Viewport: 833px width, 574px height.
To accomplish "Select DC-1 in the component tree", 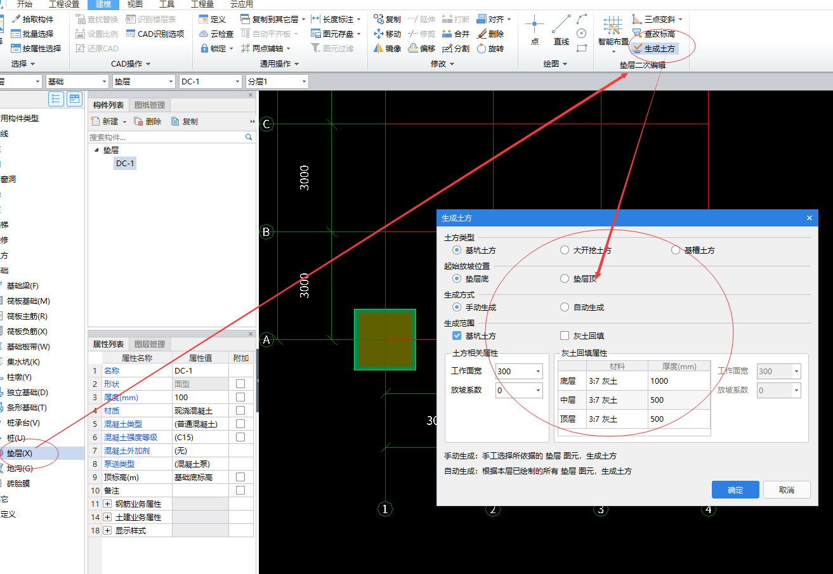I will (125, 163).
